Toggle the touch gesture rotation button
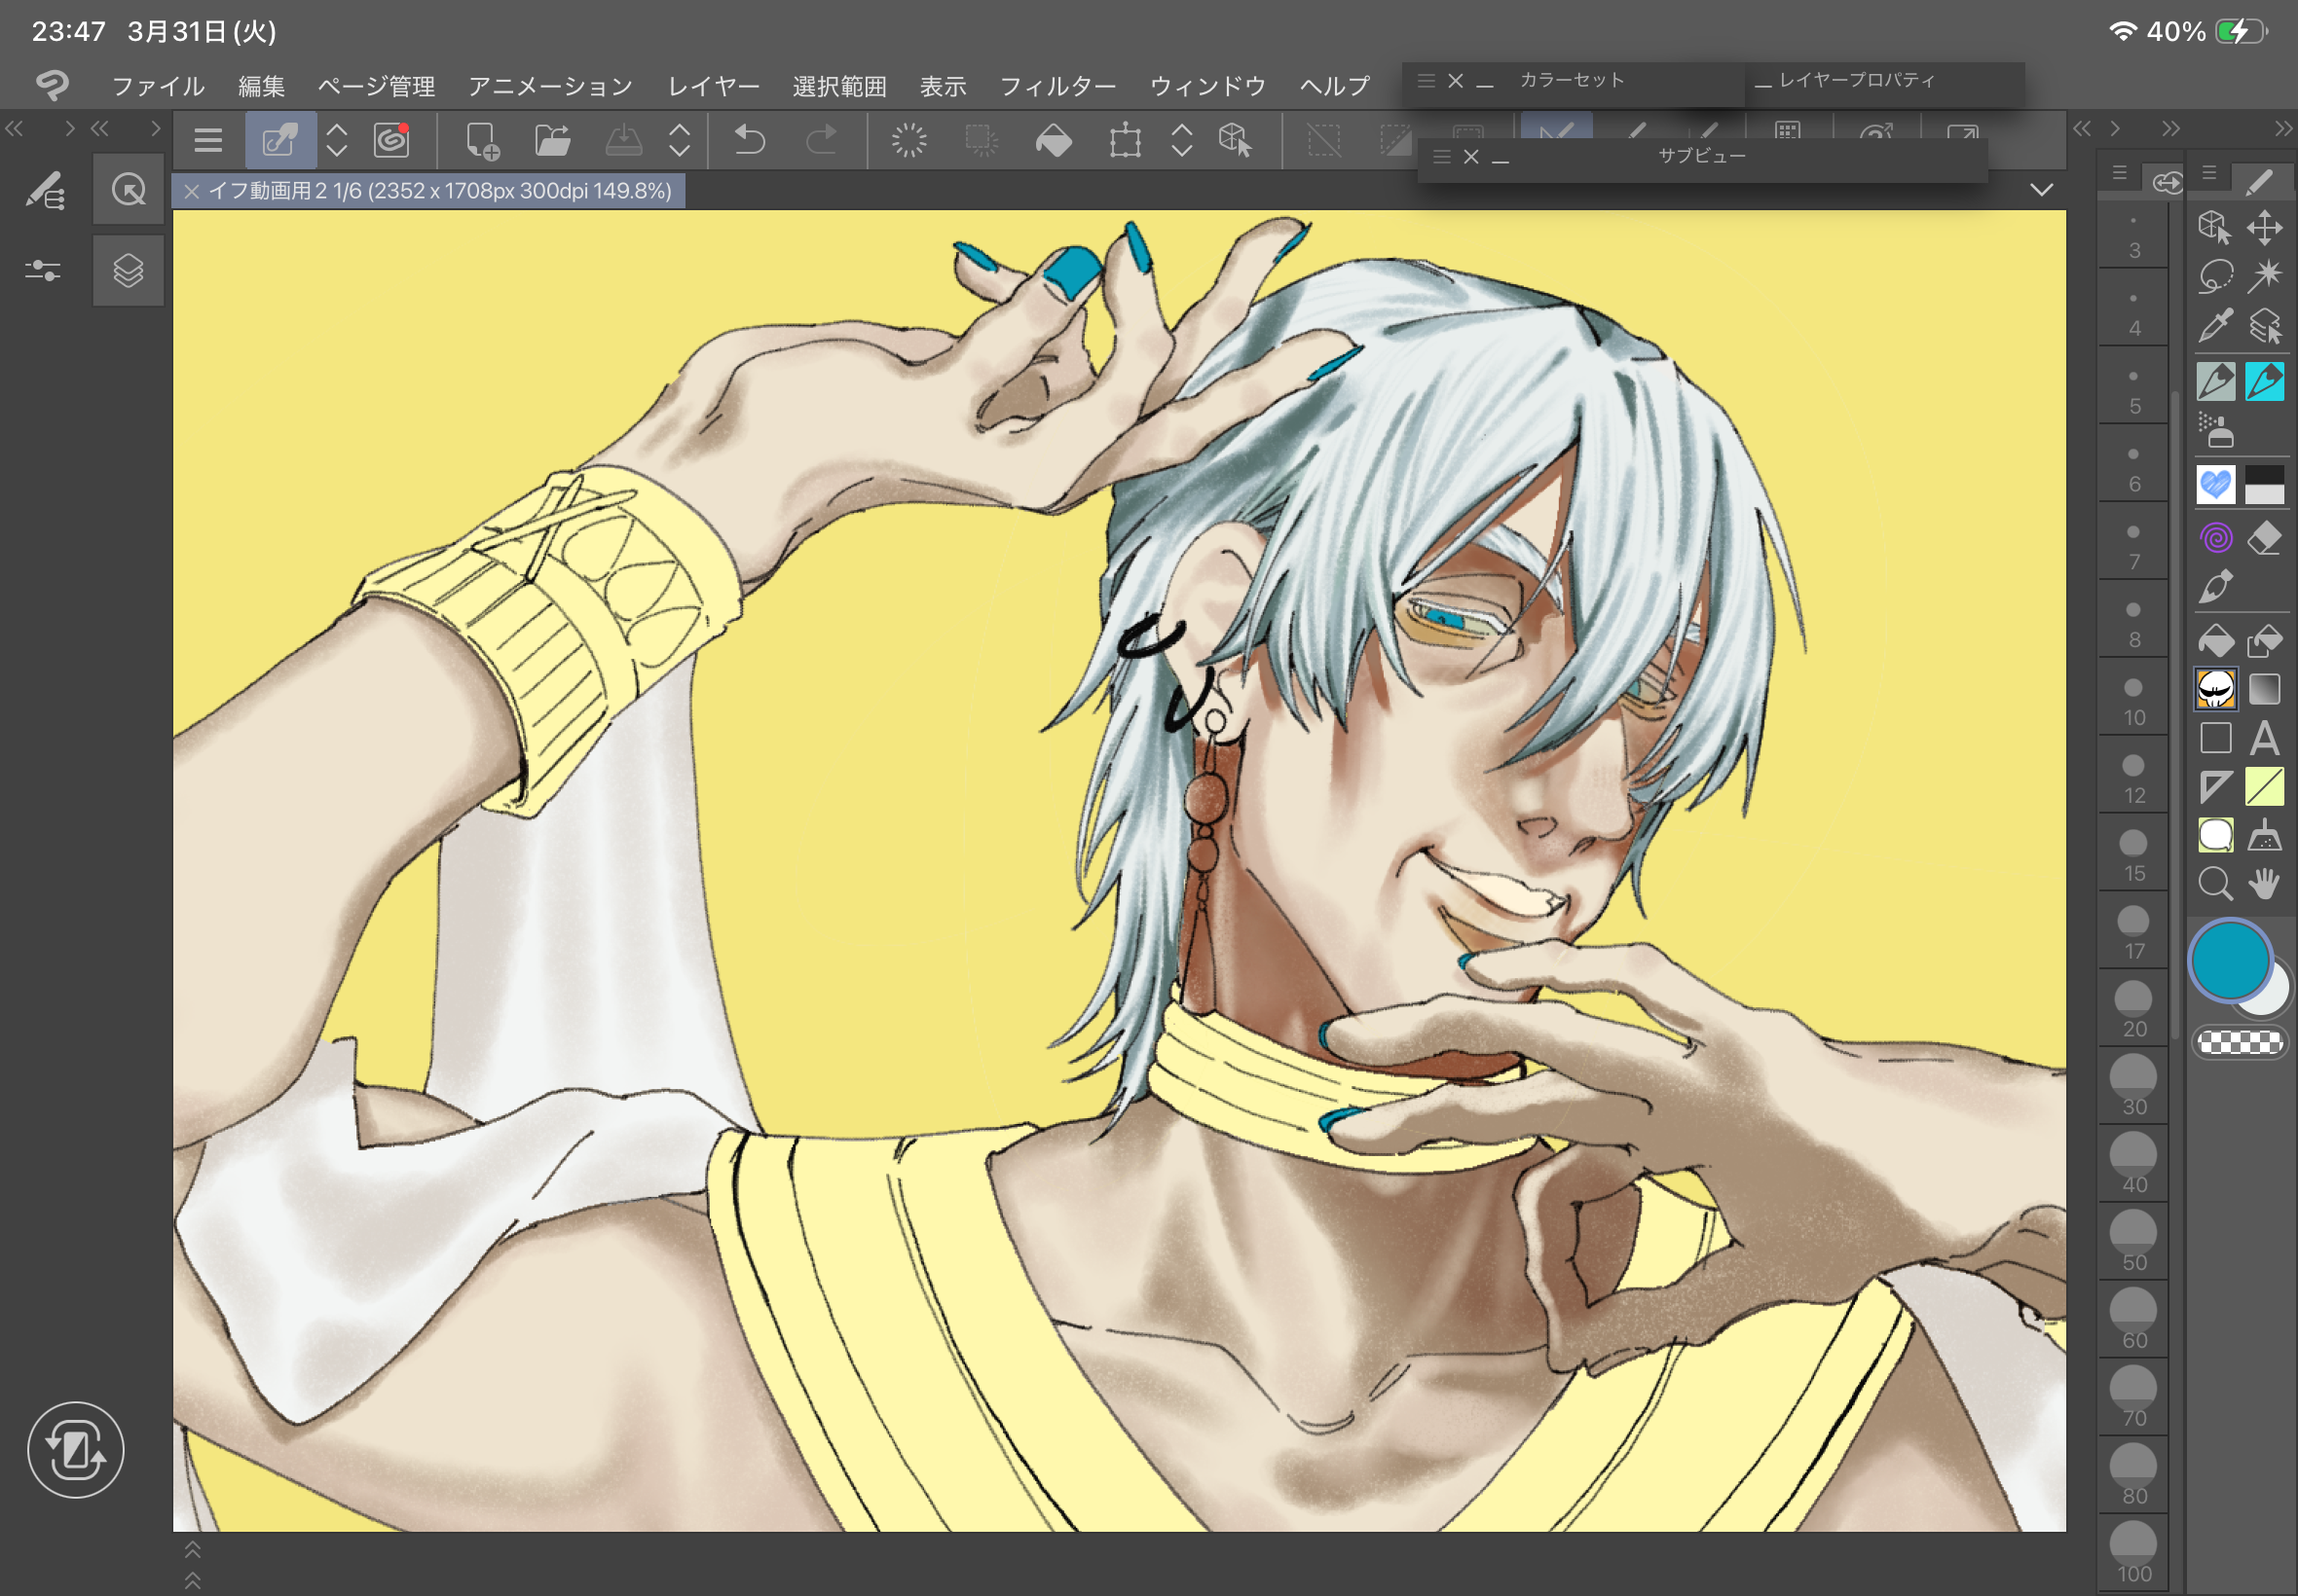Viewport: 2298px width, 1596px height. pyautogui.click(x=76, y=1449)
